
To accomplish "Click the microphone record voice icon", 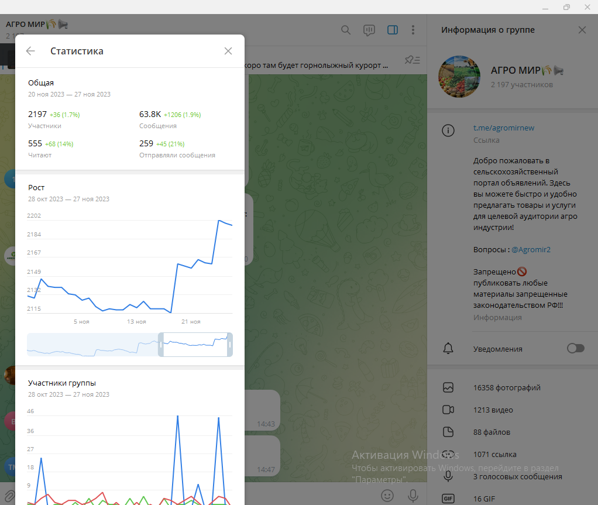I will pos(413,496).
